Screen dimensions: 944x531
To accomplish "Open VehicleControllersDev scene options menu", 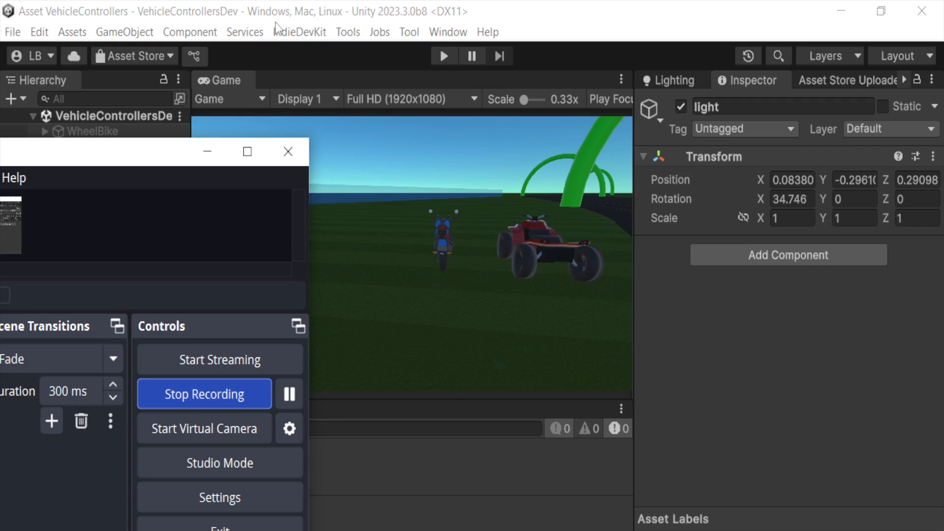I will pos(180,116).
